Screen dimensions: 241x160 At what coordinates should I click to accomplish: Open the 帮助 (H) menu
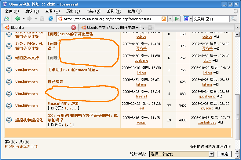(134, 11)
